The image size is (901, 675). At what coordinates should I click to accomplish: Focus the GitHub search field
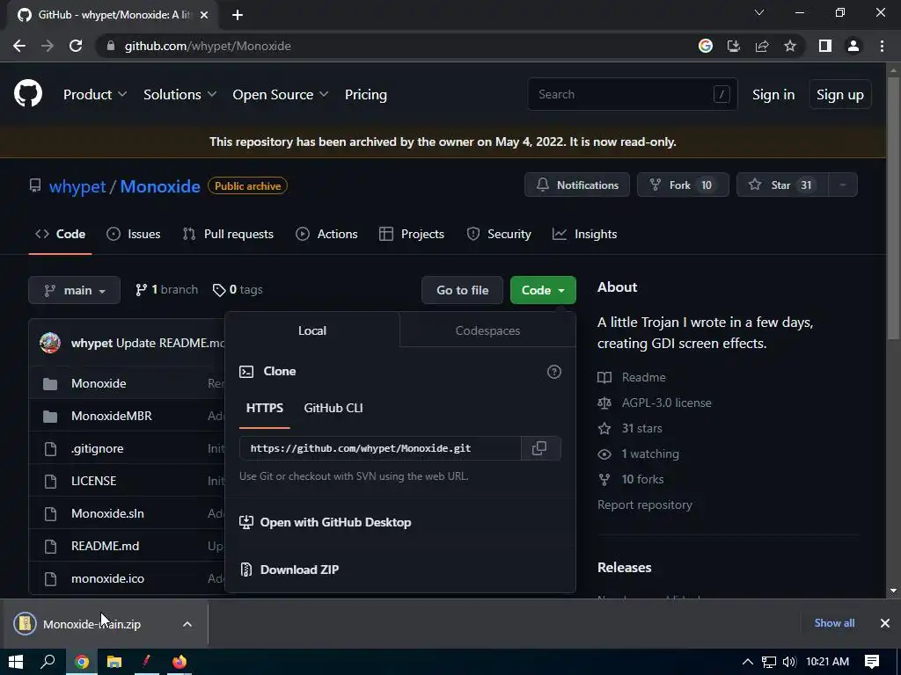click(x=632, y=94)
